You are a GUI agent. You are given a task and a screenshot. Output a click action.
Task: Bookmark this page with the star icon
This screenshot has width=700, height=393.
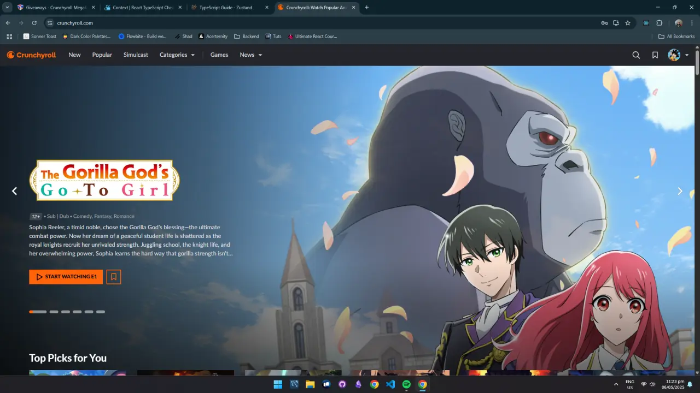pos(628,23)
